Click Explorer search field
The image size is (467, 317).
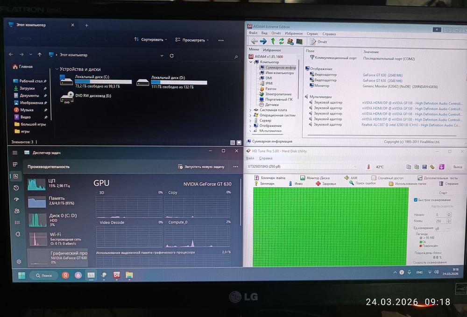pos(210,56)
